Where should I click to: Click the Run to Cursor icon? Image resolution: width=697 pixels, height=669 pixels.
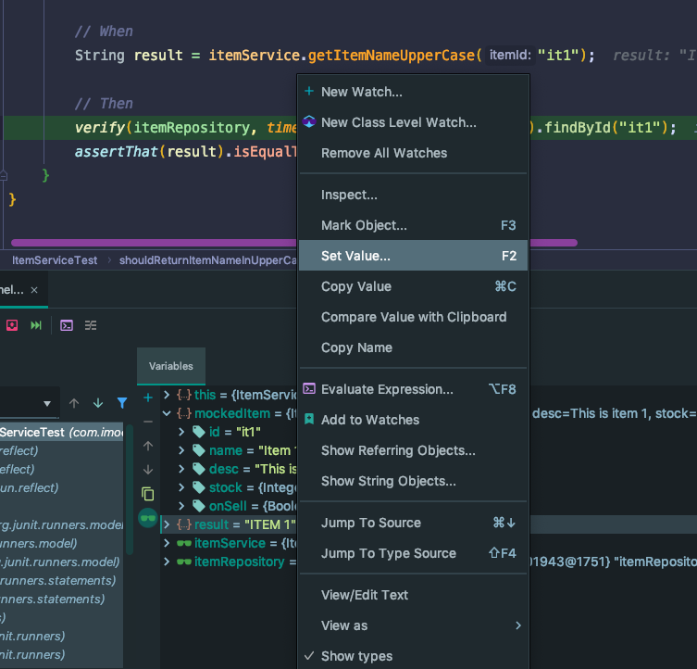point(36,325)
